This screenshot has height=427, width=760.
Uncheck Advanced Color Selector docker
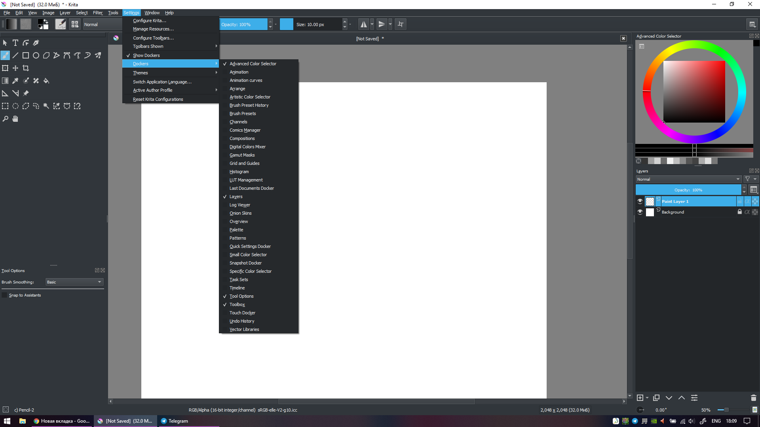click(258, 64)
